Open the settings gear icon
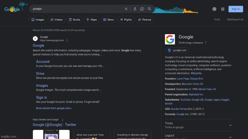The height and width of the screenshot is (139, 248). (x=214, y=9)
